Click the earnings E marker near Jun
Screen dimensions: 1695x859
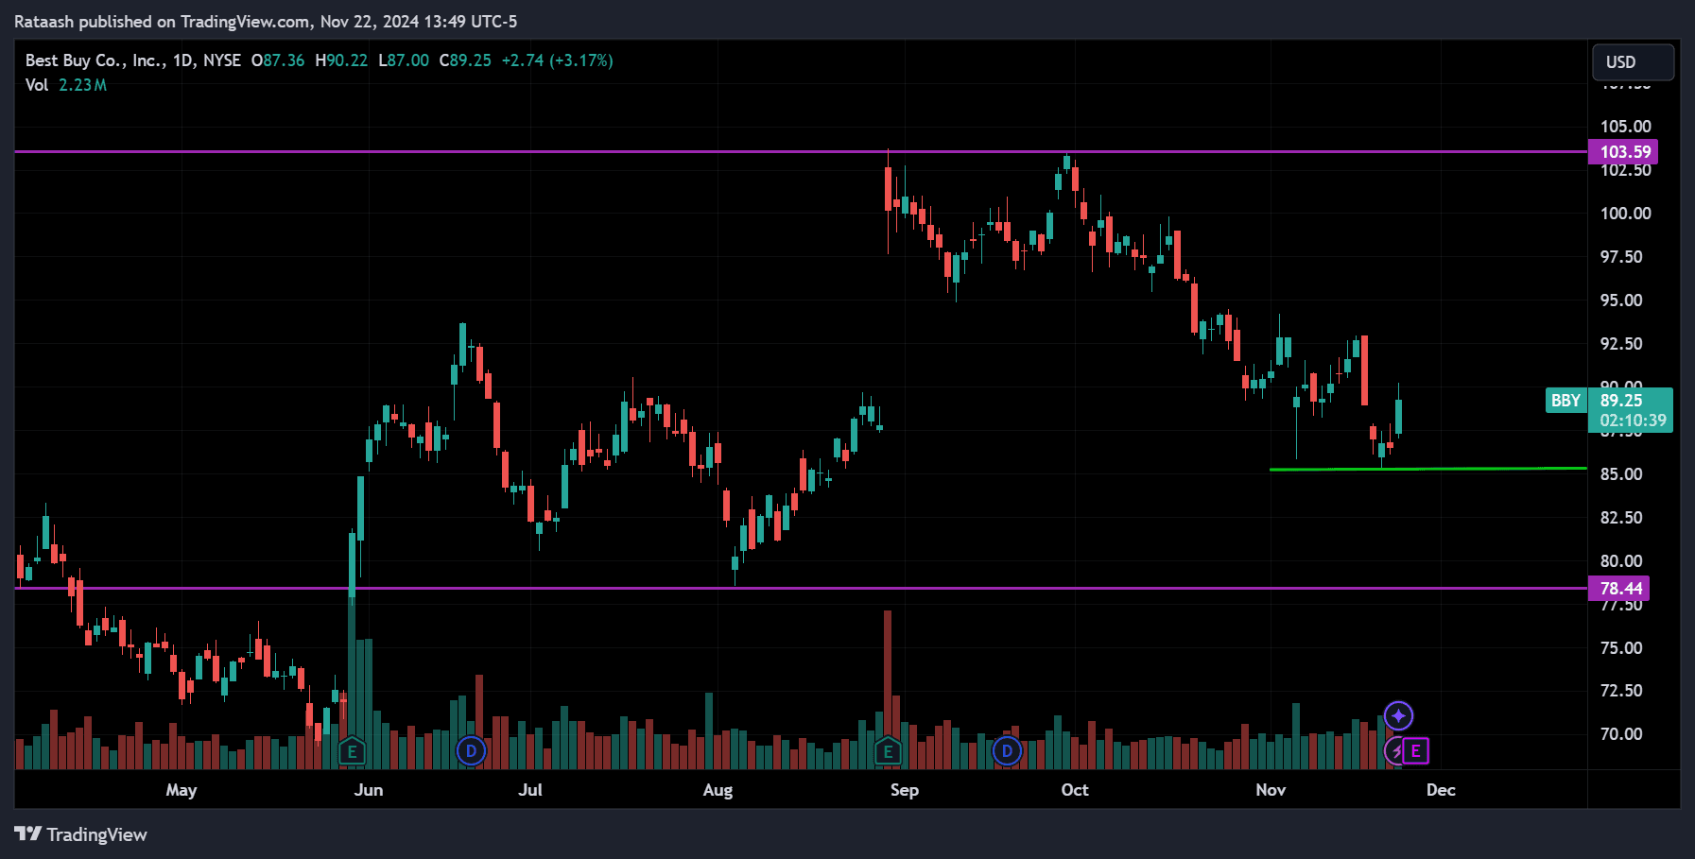tap(352, 752)
